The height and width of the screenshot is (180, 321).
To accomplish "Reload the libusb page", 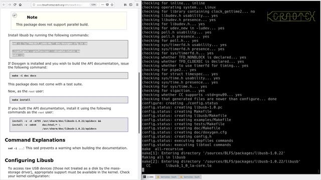I will coord(15,4).
